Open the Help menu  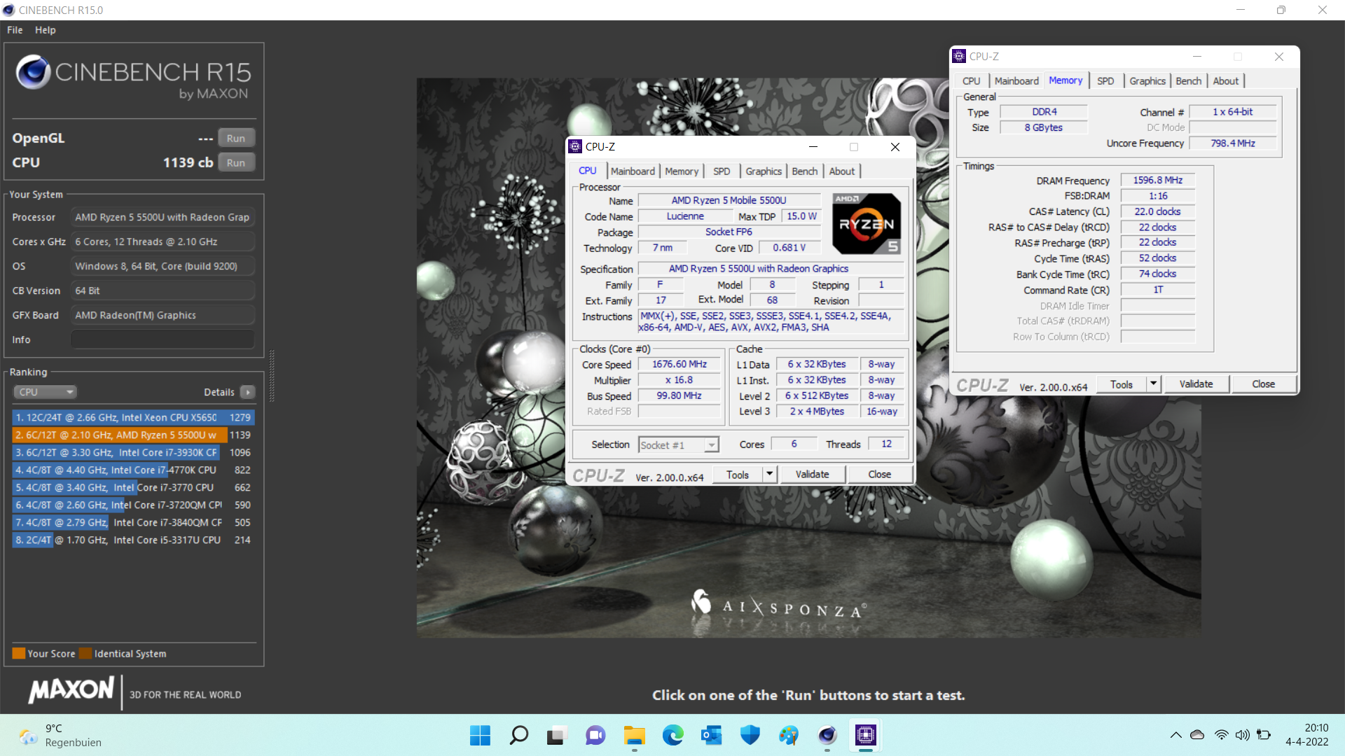click(x=46, y=30)
